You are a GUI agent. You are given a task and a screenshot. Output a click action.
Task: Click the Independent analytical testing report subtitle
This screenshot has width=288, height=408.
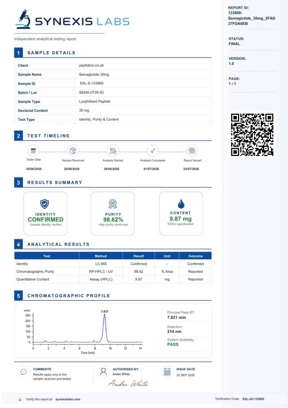tap(45, 39)
